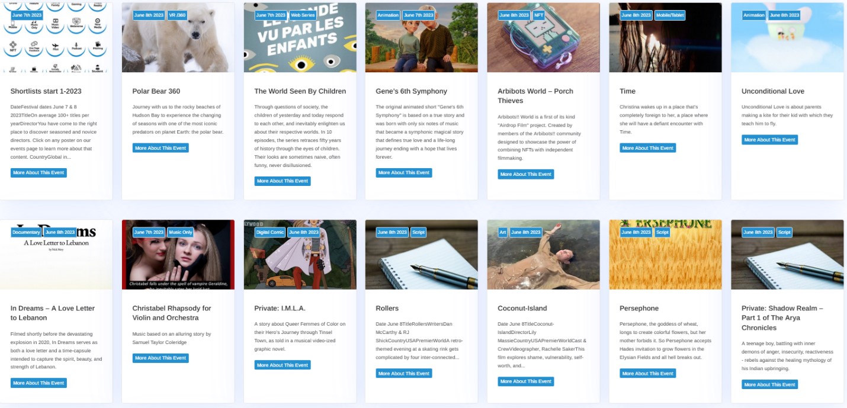Open the Persephone wheat field thumbnail
The width and height of the screenshot is (847, 408).
(x=665, y=255)
